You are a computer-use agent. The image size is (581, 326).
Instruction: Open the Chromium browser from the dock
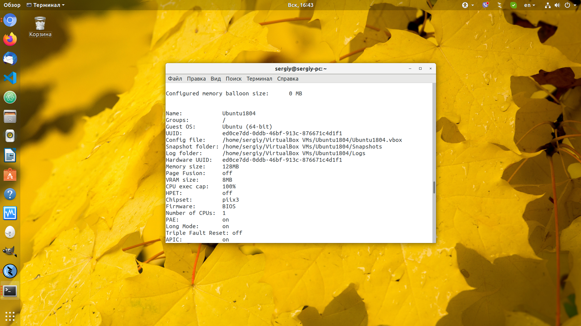10,20
